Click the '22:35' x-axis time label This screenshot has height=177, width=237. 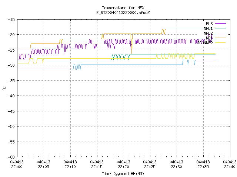point(203,167)
